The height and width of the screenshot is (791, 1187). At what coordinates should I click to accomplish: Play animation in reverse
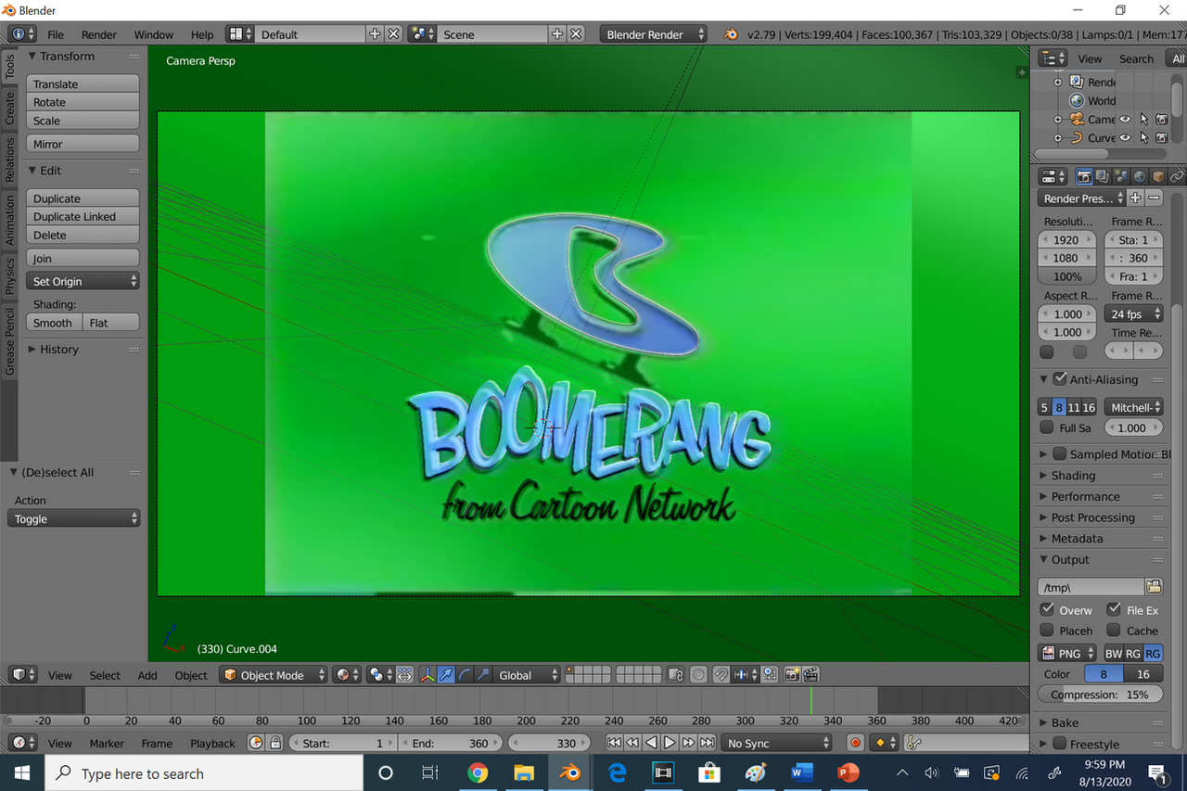pos(651,743)
